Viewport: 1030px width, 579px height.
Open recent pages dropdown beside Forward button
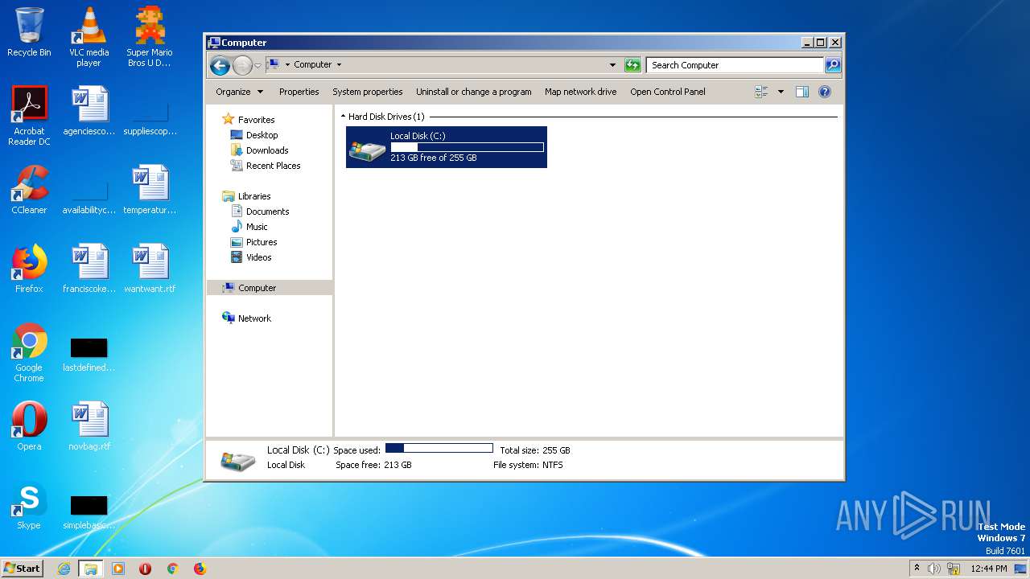pyautogui.click(x=257, y=65)
